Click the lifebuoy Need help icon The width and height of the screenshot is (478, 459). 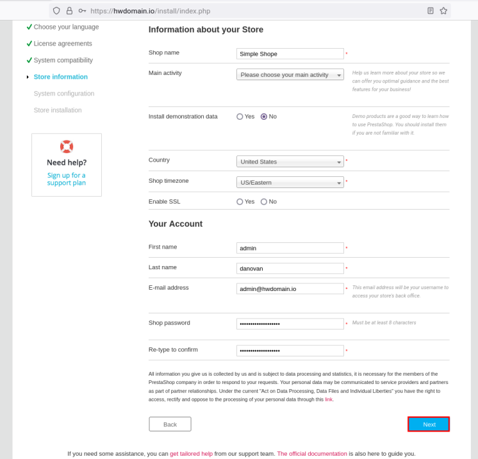pyautogui.click(x=67, y=146)
